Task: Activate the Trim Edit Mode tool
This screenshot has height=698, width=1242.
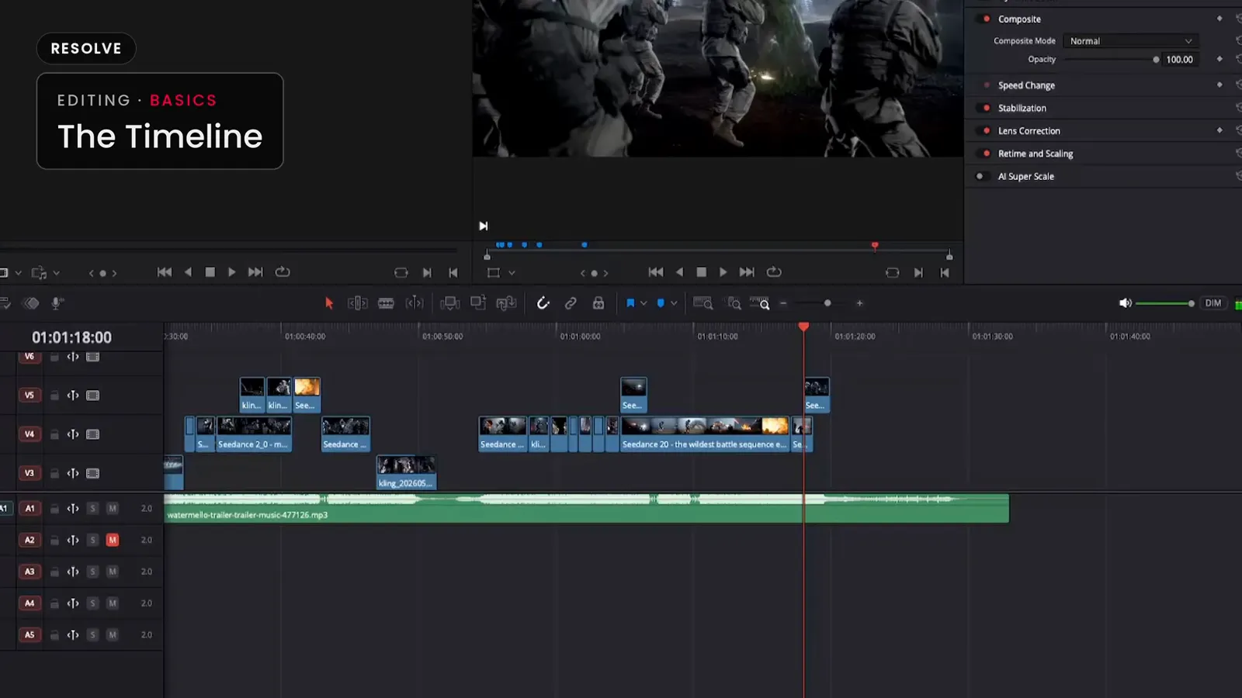Action: point(357,303)
